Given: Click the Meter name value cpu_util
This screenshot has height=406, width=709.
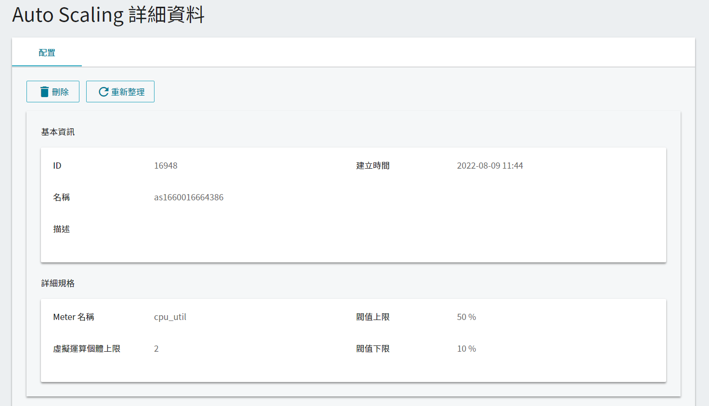Looking at the screenshot, I should 170,317.
